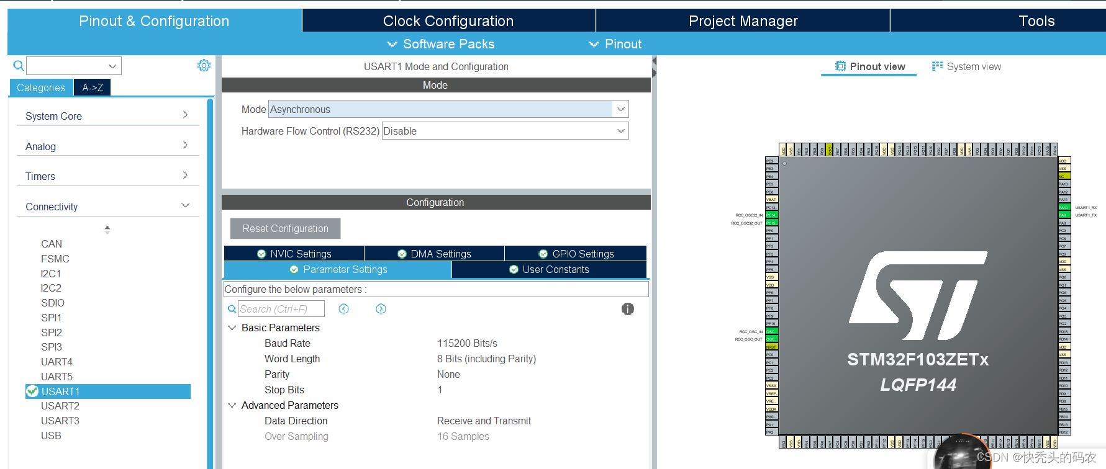This screenshot has width=1106, height=469.
Task: Open the NVIC Settings tab
Action: pyautogui.click(x=294, y=254)
